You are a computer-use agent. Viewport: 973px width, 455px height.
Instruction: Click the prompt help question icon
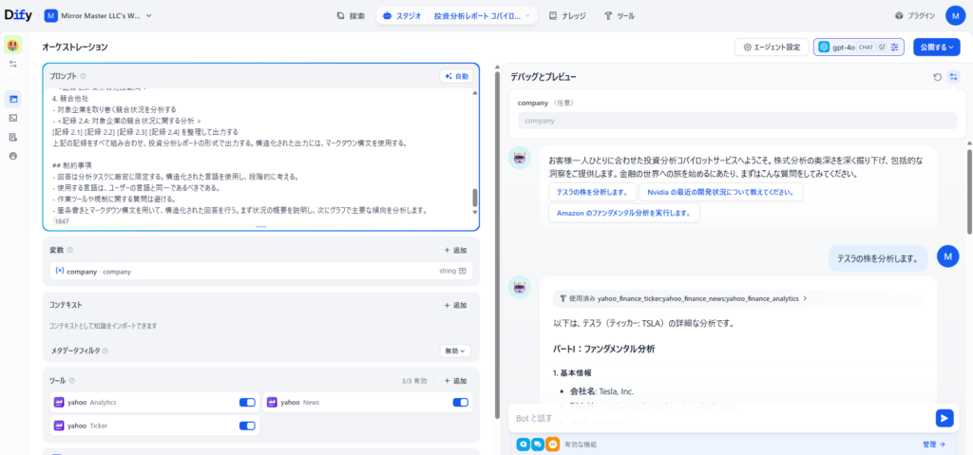[84, 76]
